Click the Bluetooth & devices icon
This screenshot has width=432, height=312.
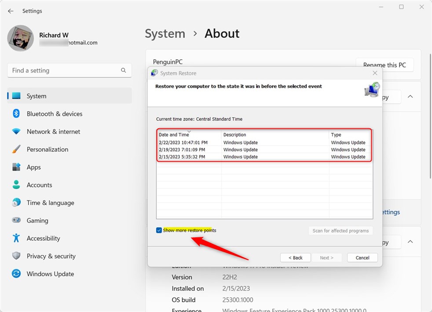pos(16,114)
